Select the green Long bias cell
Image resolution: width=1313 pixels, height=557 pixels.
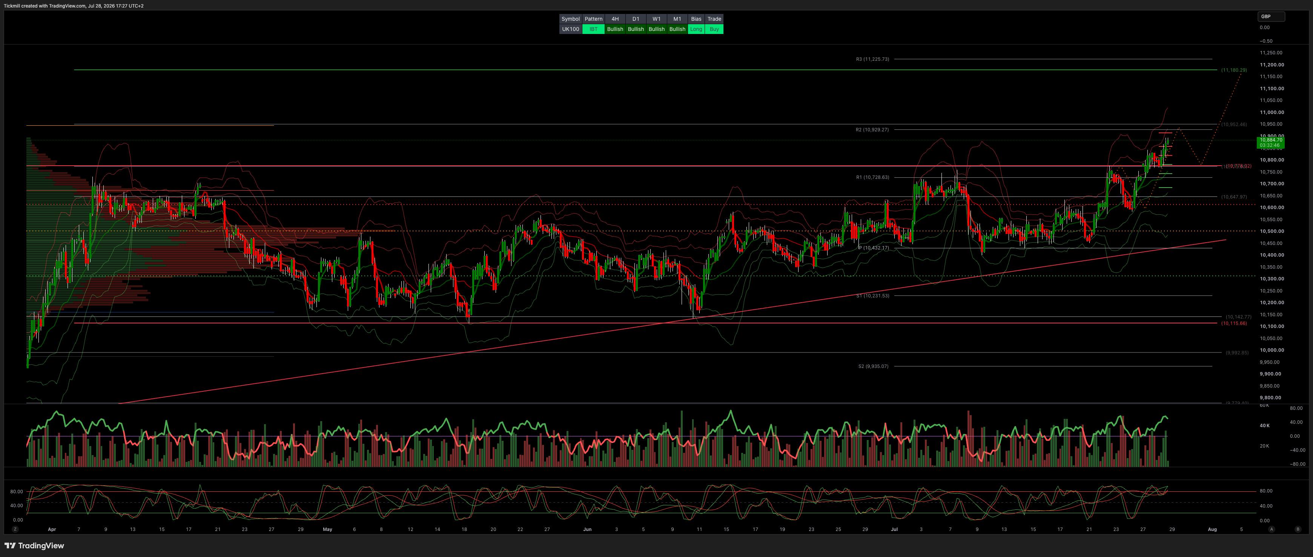coord(696,29)
